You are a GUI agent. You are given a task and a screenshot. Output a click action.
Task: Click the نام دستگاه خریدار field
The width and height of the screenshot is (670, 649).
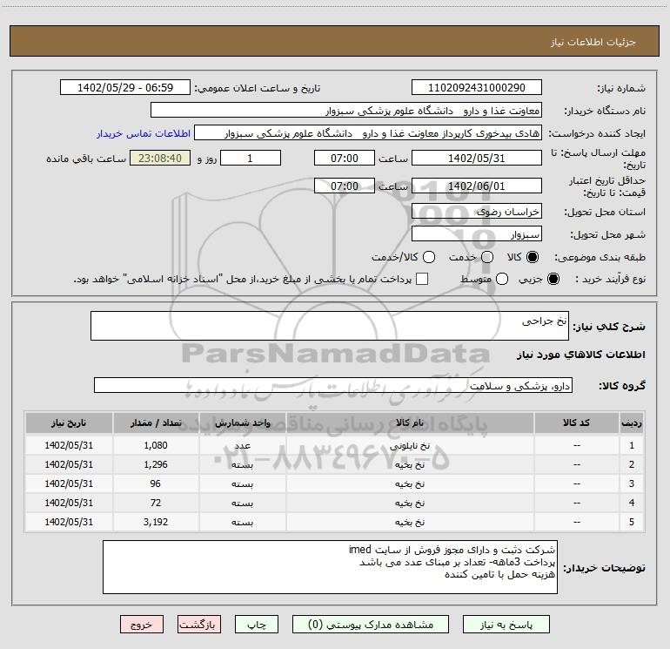[346, 111]
